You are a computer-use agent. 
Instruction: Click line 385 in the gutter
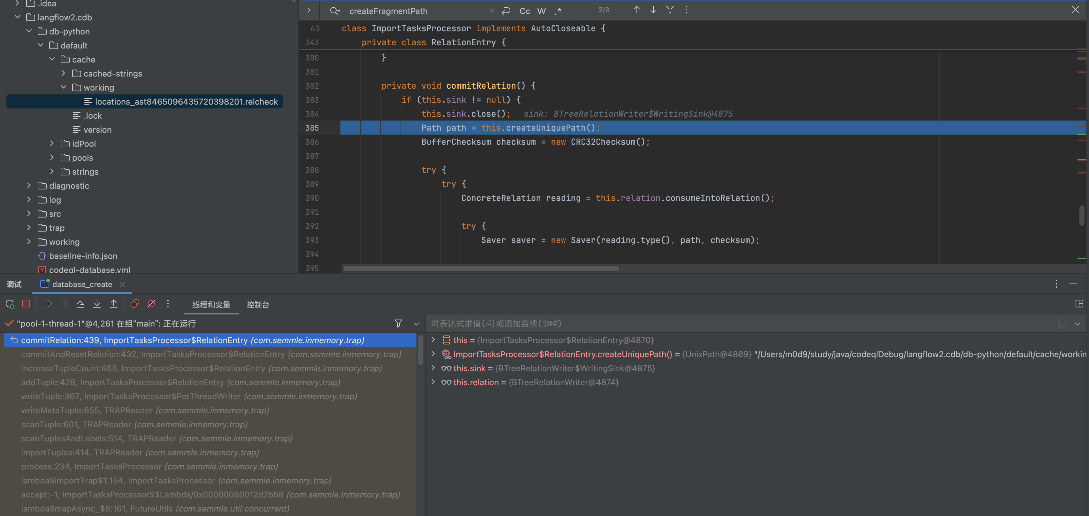click(x=312, y=128)
